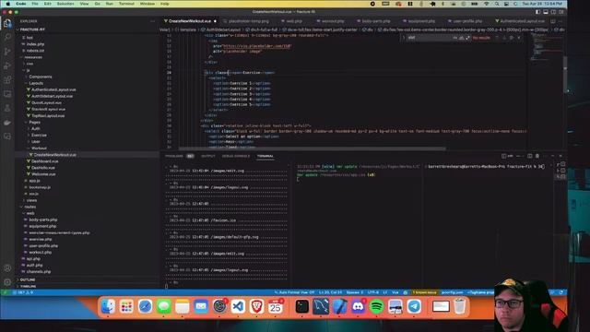Open Welcome.vue in file tree

[43, 174]
